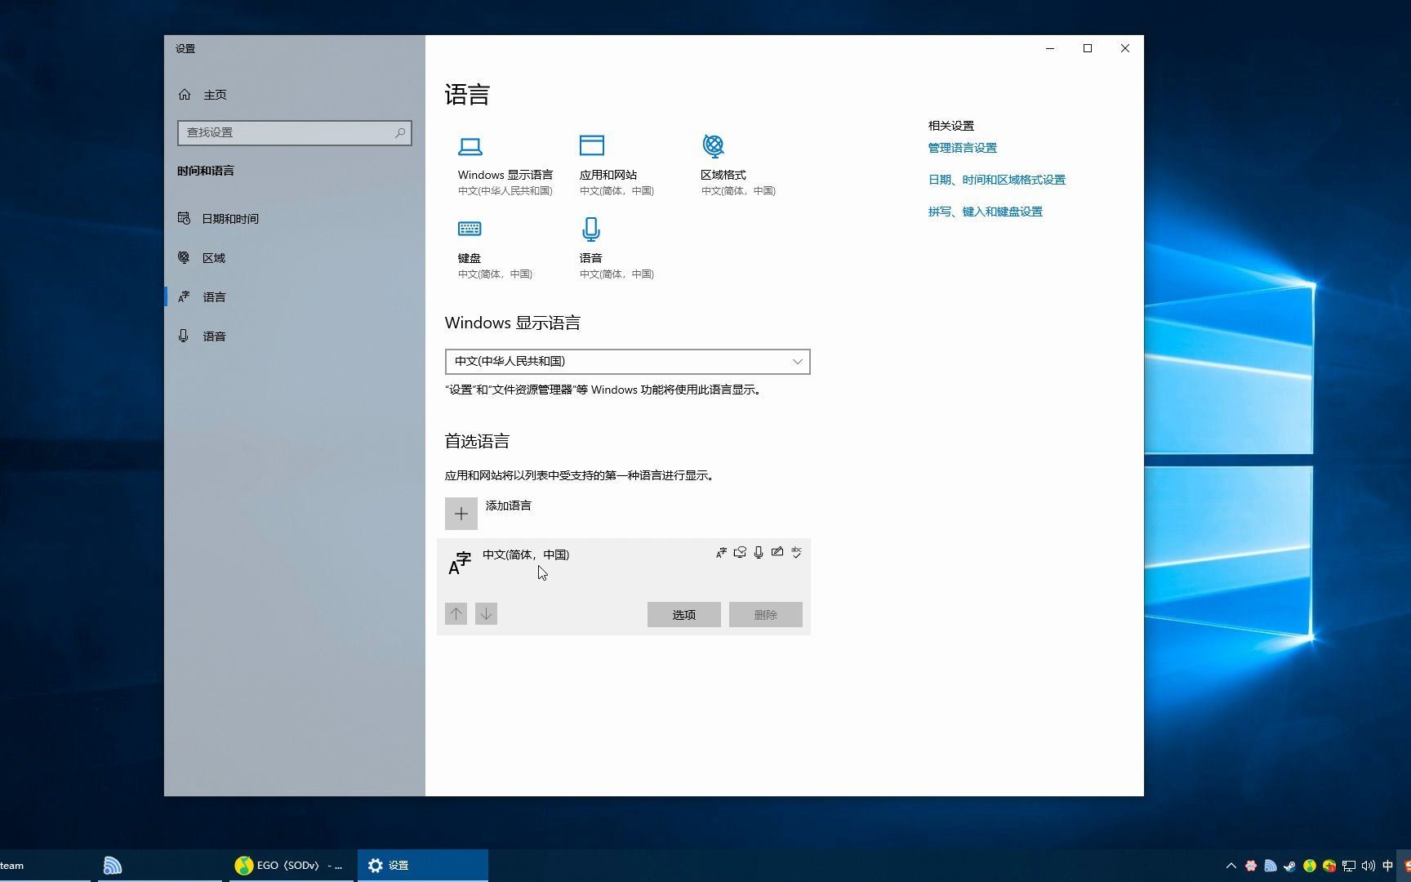Click the plus icon for 添加语言
This screenshot has height=882, width=1411.
tap(461, 514)
